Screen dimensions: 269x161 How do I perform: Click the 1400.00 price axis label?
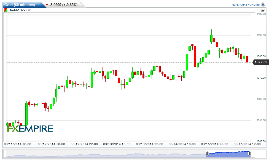(261, 14)
